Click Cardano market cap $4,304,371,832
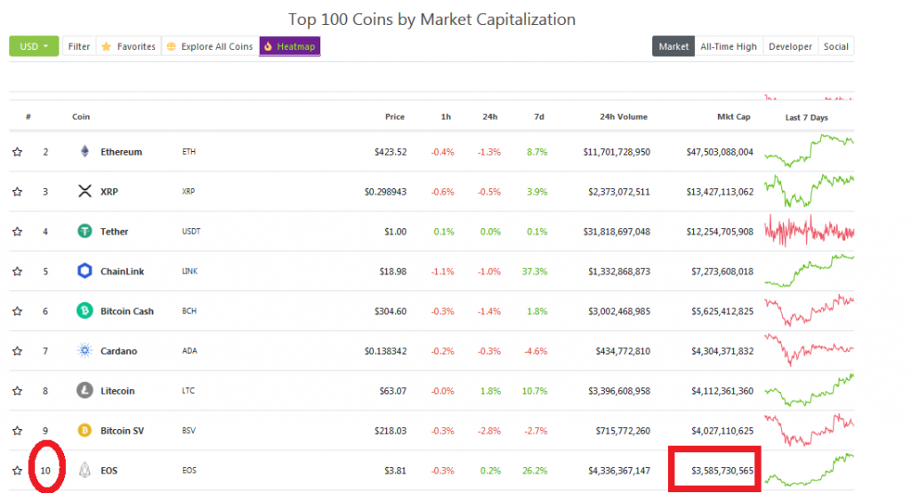 722,351
